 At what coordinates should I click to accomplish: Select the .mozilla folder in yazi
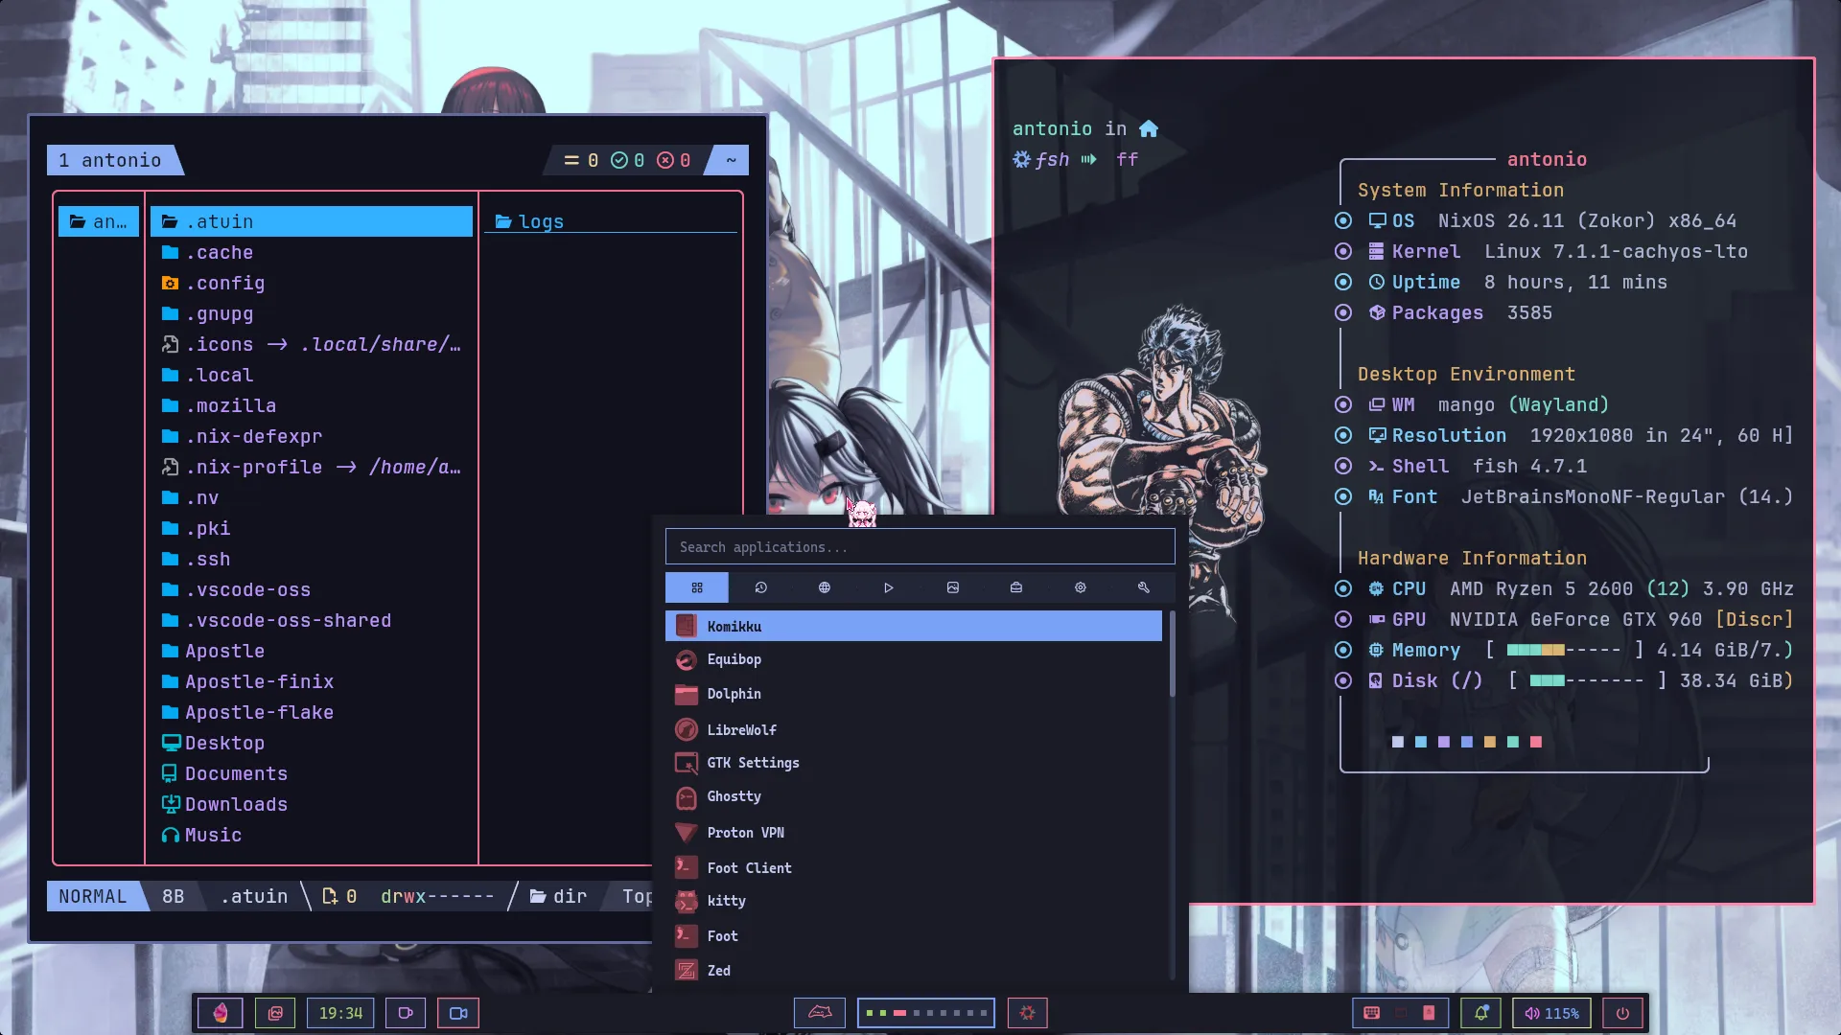312,405
